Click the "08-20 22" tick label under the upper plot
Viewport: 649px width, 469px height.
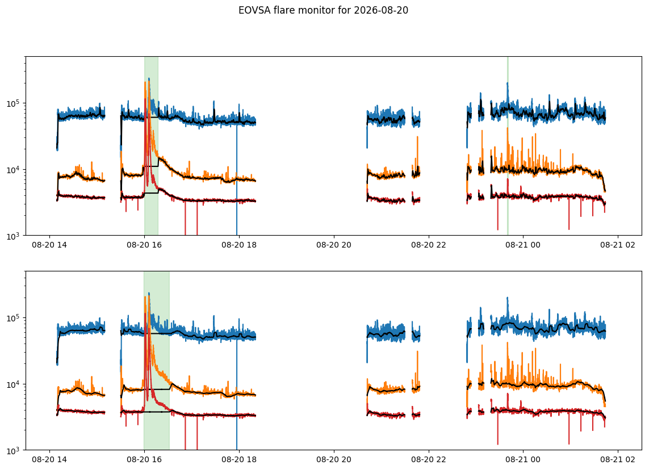(428, 245)
